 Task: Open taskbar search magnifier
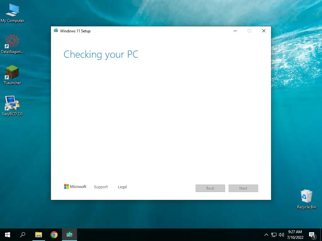tap(23, 235)
